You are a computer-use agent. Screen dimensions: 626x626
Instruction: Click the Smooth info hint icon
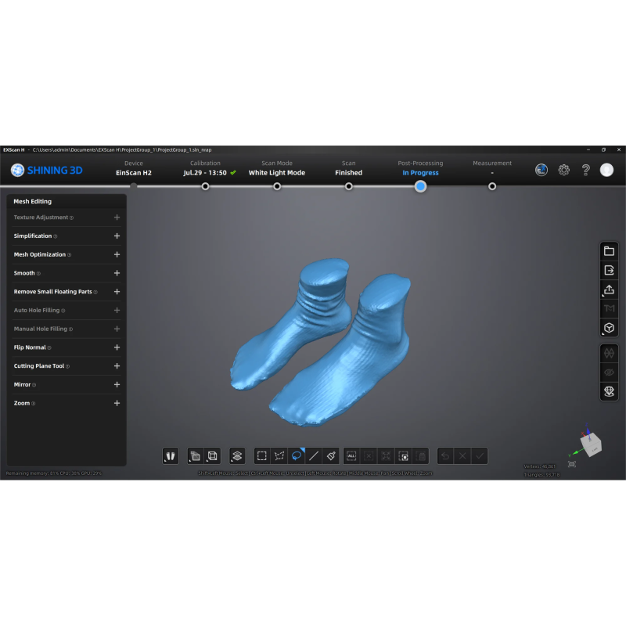pyautogui.click(x=38, y=273)
